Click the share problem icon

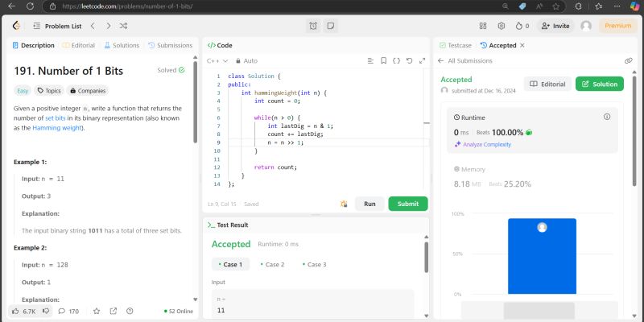point(114,312)
